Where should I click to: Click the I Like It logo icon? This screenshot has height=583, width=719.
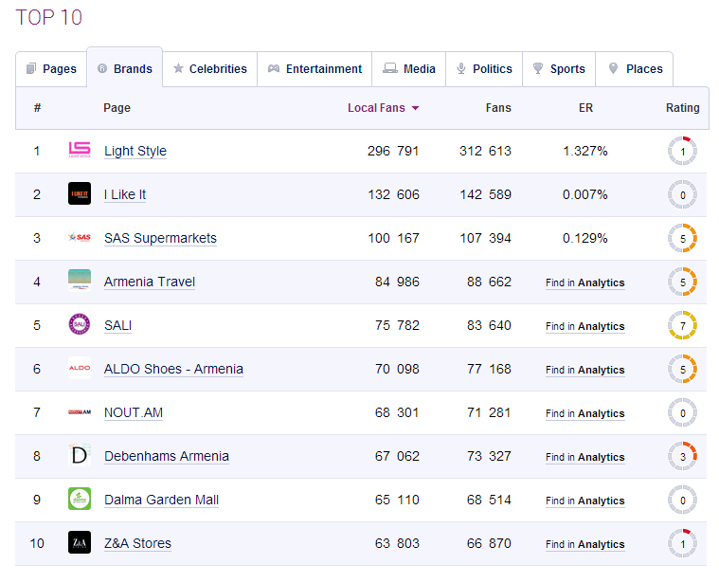pyautogui.click(x=80, y=194)
